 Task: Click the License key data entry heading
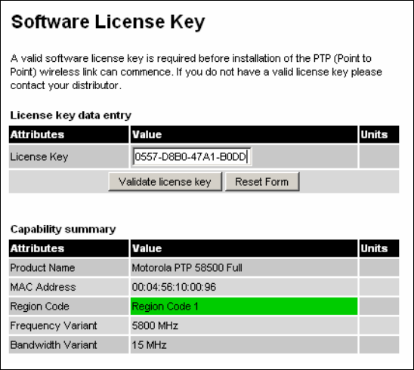click(71, 116)
